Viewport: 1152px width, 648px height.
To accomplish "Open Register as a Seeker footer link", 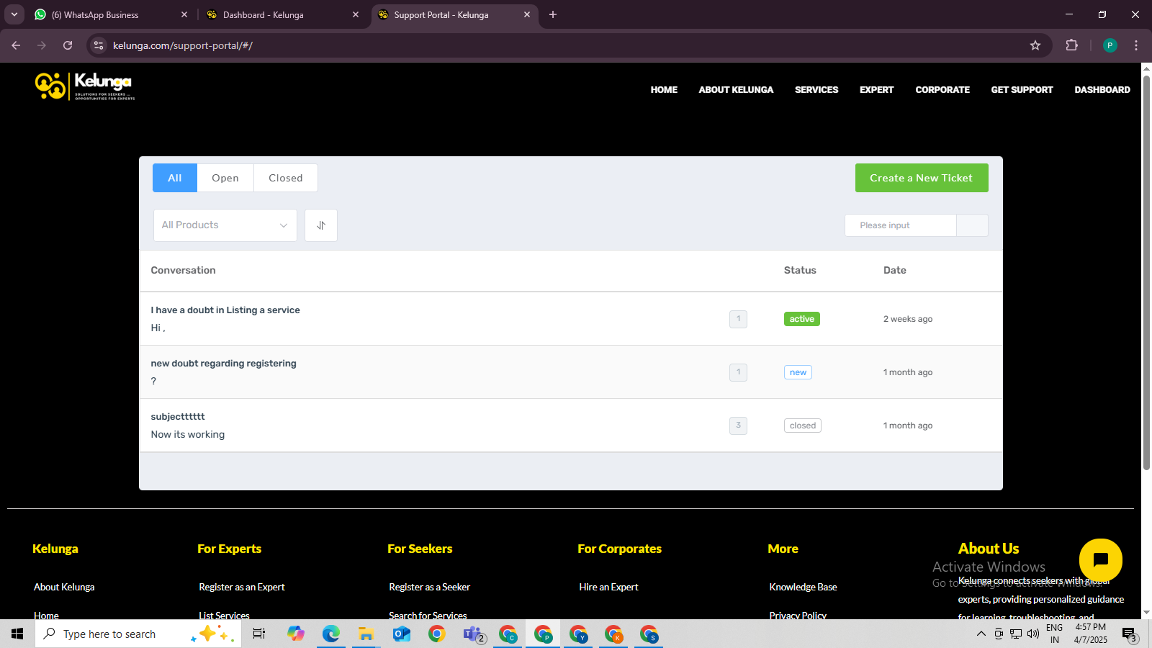I will 429,587.
